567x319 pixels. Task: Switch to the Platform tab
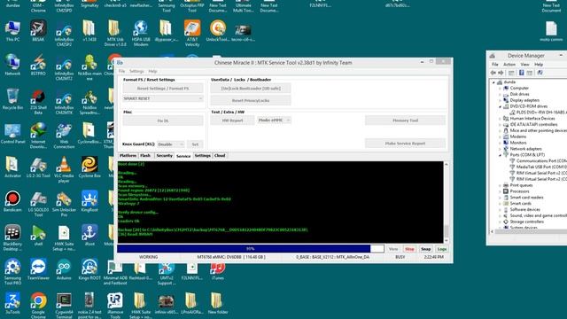(128, 156)
